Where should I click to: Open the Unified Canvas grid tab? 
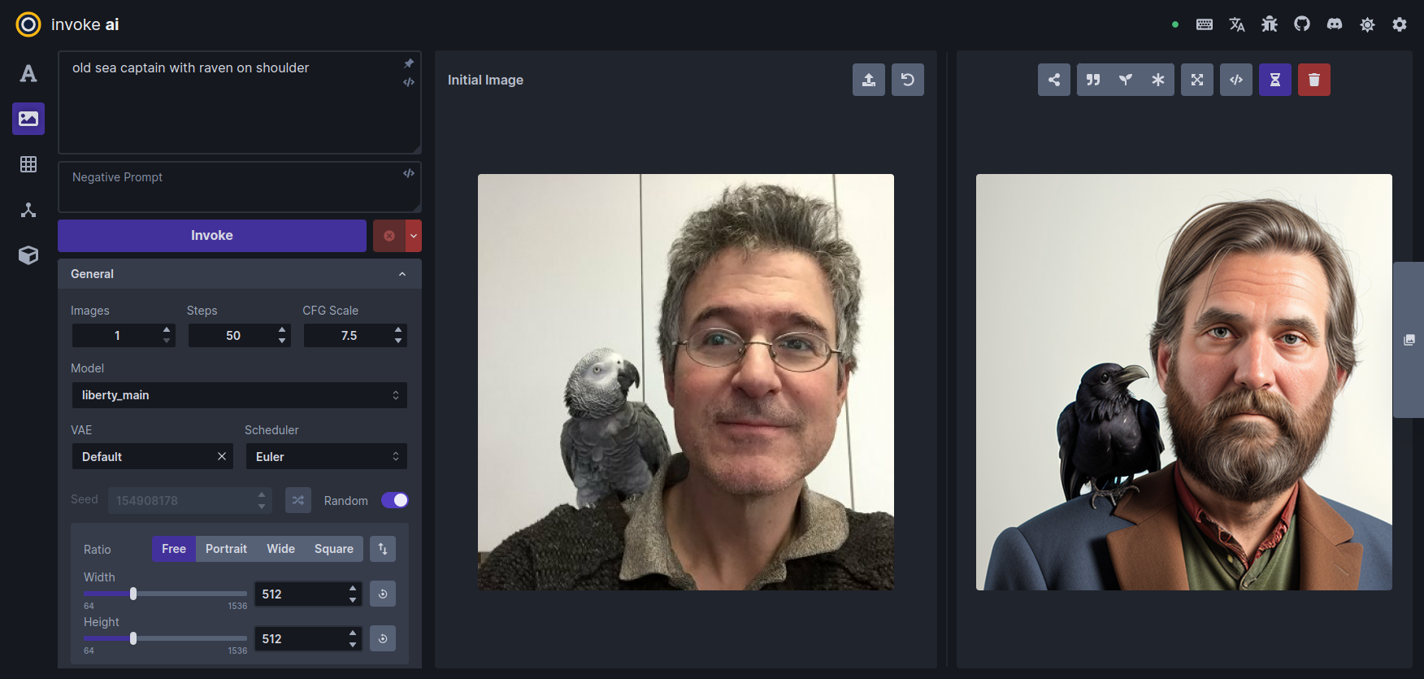point(28,164)
